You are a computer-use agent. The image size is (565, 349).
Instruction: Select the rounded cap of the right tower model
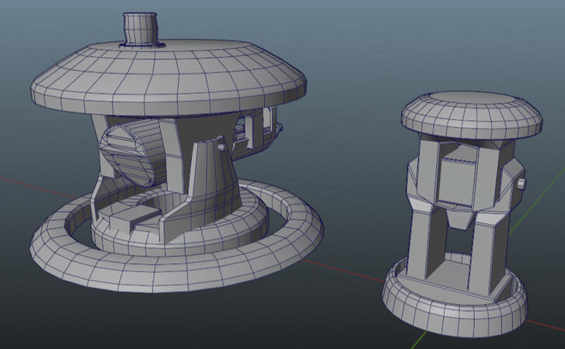tap(472, 115)
